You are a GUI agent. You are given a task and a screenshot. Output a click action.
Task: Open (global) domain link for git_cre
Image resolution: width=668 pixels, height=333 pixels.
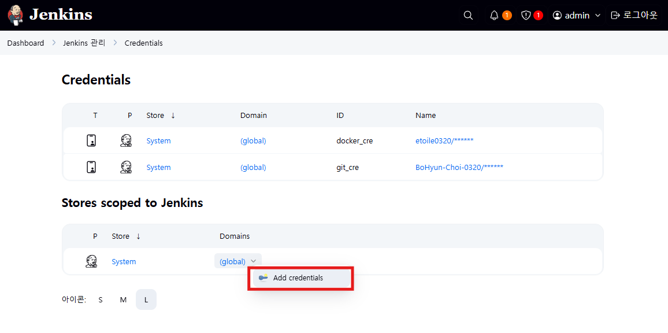pos(253,168)
